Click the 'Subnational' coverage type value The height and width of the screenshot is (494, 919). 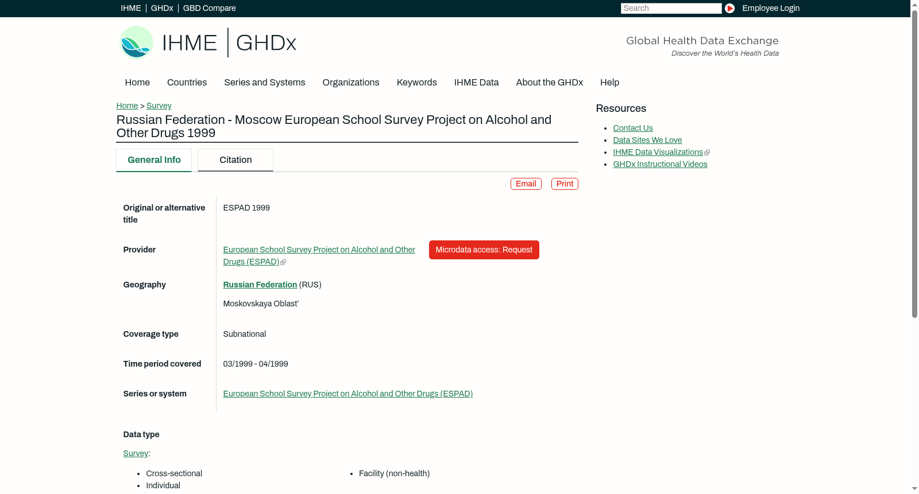[x=245, y=334]
